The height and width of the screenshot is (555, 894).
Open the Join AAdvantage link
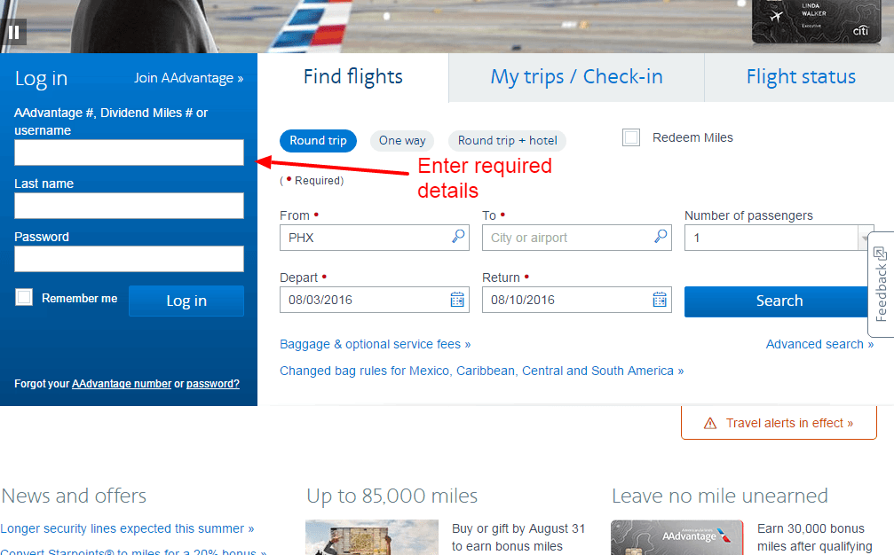187,78
